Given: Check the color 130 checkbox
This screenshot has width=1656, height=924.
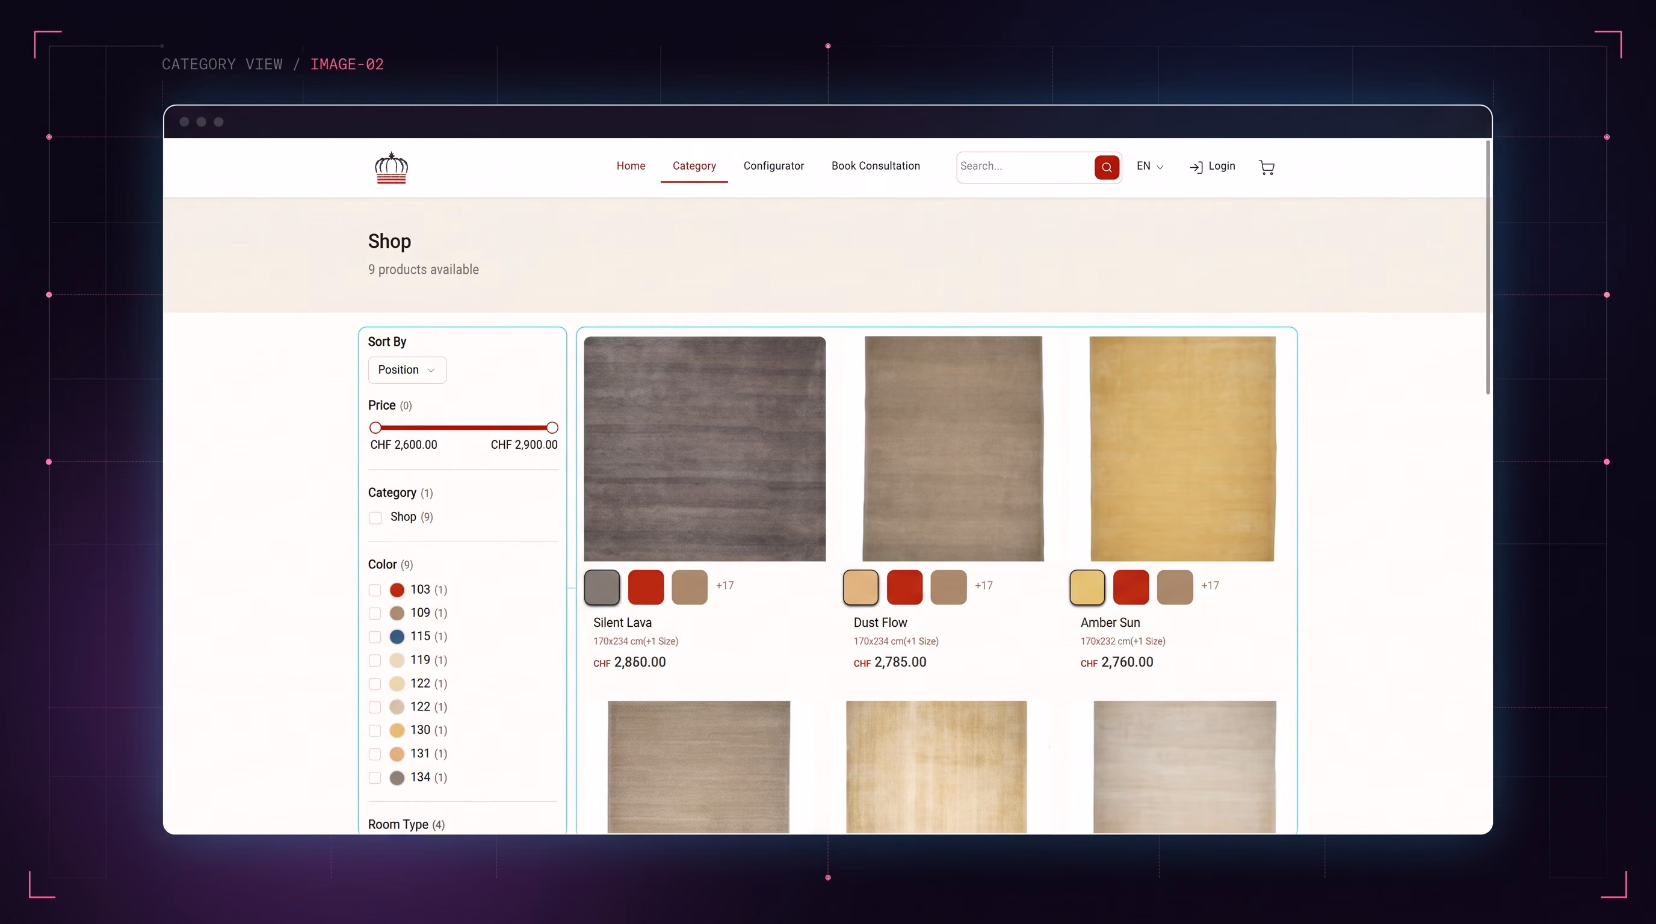Looking at the screenshot, I should click(x=375, y=730).
